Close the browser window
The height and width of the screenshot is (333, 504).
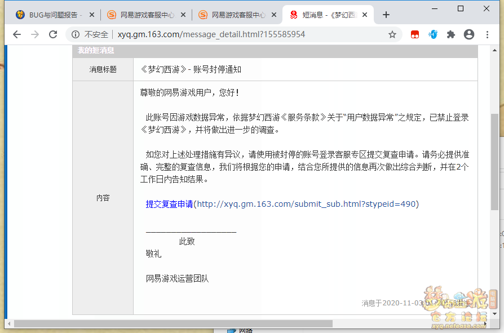tap(487, 8)
